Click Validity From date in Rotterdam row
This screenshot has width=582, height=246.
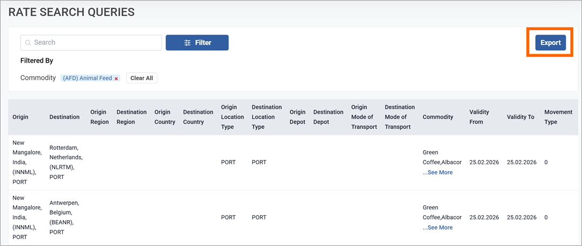484,163
